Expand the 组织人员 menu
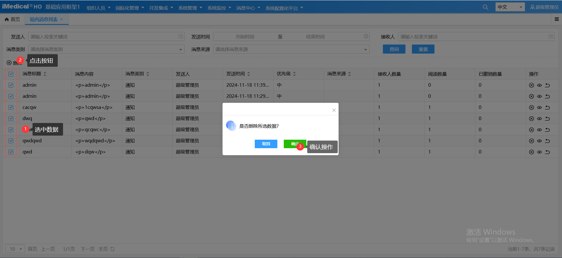Screen dimensions: 562x258 click(x=99, y=8)
